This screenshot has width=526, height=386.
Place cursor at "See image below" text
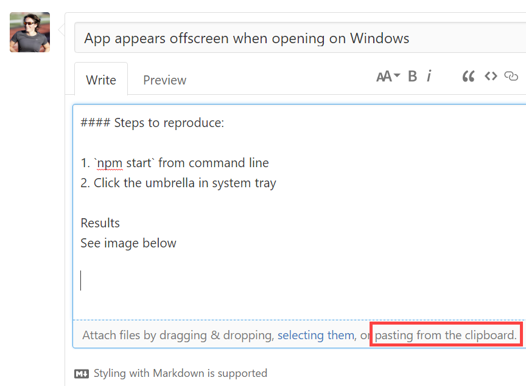(x=128, y=243)
